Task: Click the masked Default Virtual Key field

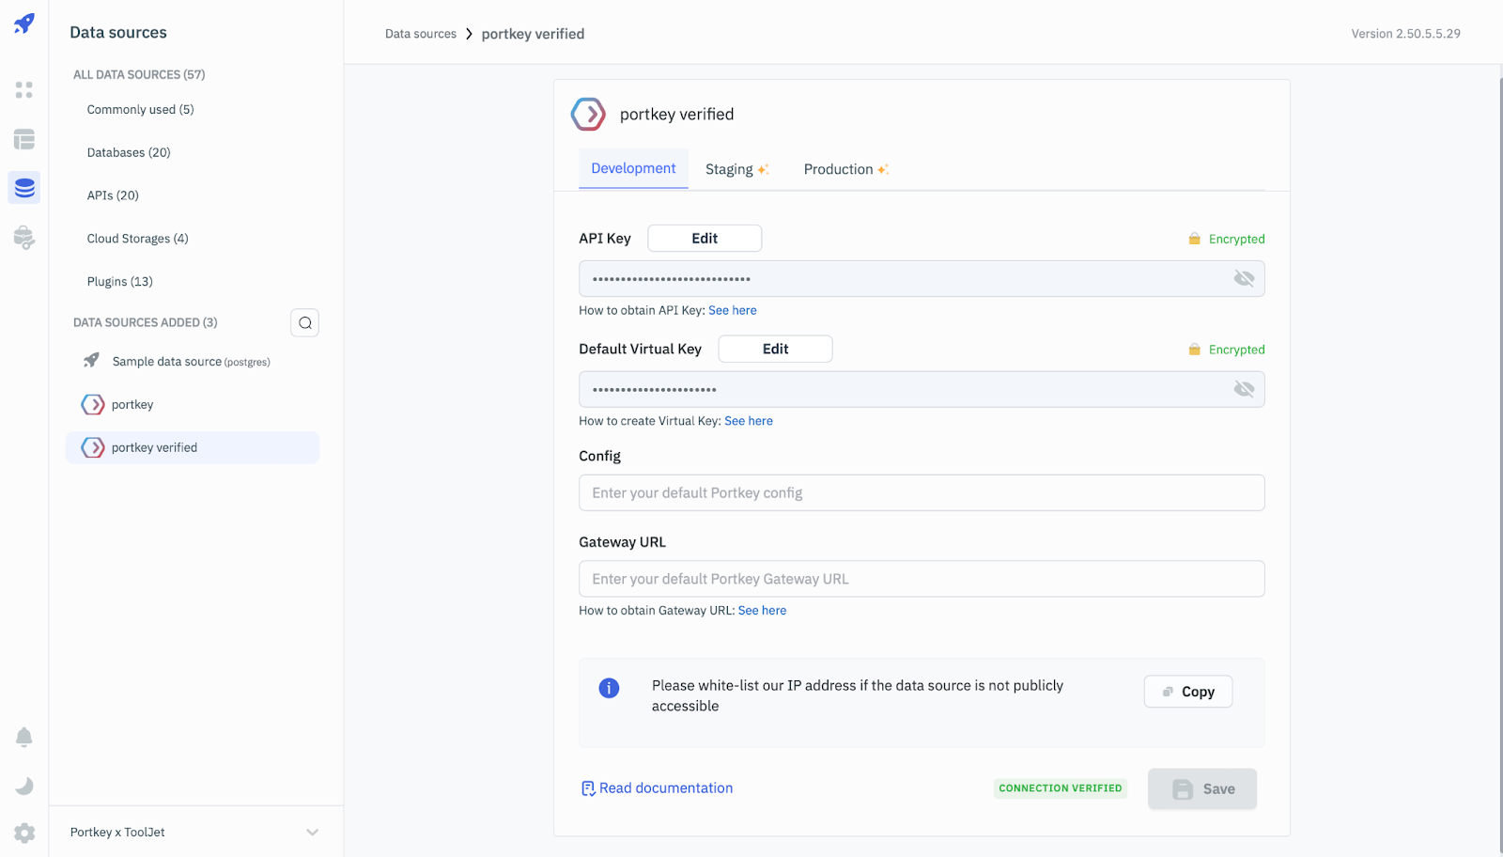Action: (x=922, y=389)
